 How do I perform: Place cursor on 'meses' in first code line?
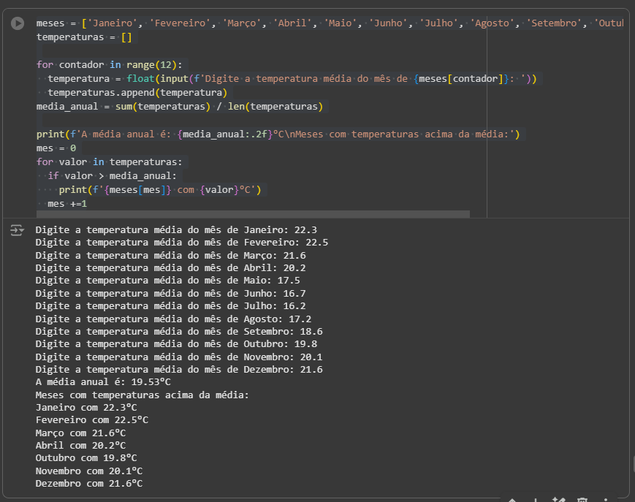[50, 23]
